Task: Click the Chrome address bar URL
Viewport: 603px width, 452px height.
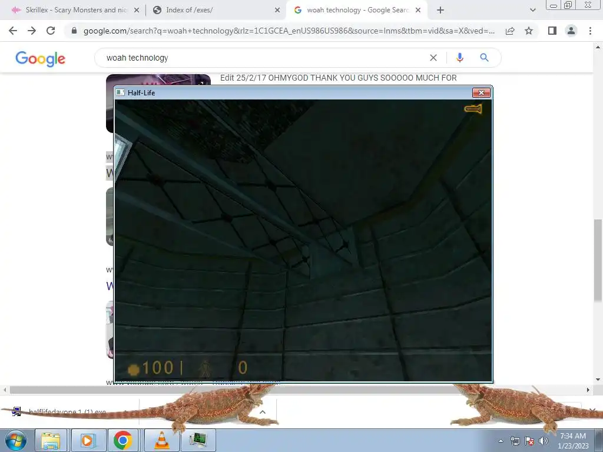Action: pyautogui.click(x=289, y=31)
